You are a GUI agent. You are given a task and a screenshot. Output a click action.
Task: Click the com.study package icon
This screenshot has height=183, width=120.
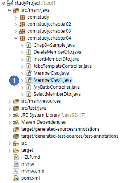pyautogui.click(x=22, y=17)
